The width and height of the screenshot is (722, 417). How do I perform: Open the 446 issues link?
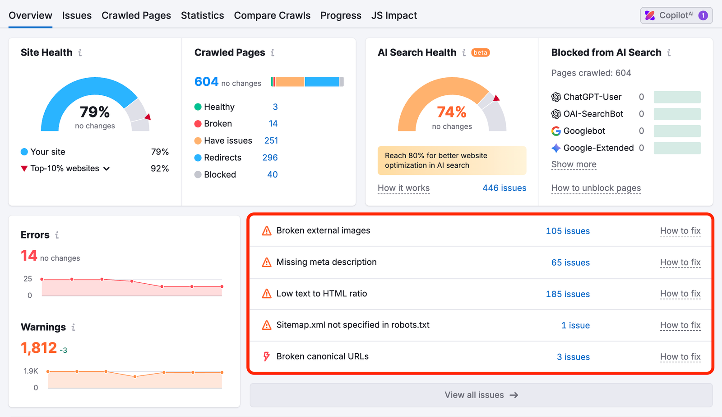pyautogui.click(x=504, y=188)
